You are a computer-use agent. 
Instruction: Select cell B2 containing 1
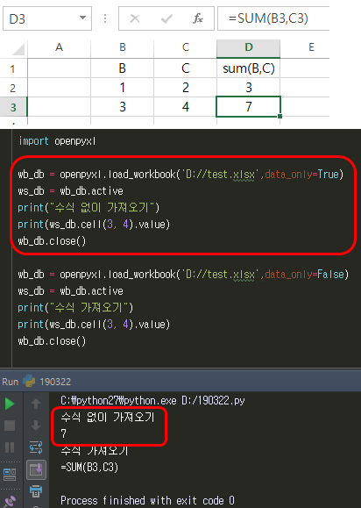point(123,88)
